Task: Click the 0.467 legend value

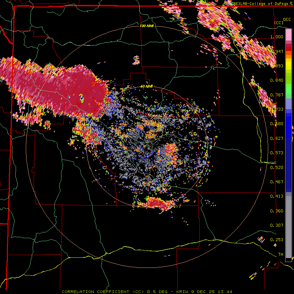Action: [277, 182]
